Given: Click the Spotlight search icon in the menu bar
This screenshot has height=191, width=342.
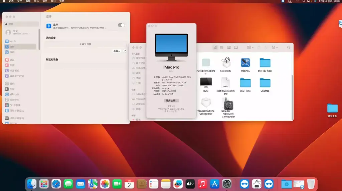Looking at the screenshot, I should [x=304, y=1].
